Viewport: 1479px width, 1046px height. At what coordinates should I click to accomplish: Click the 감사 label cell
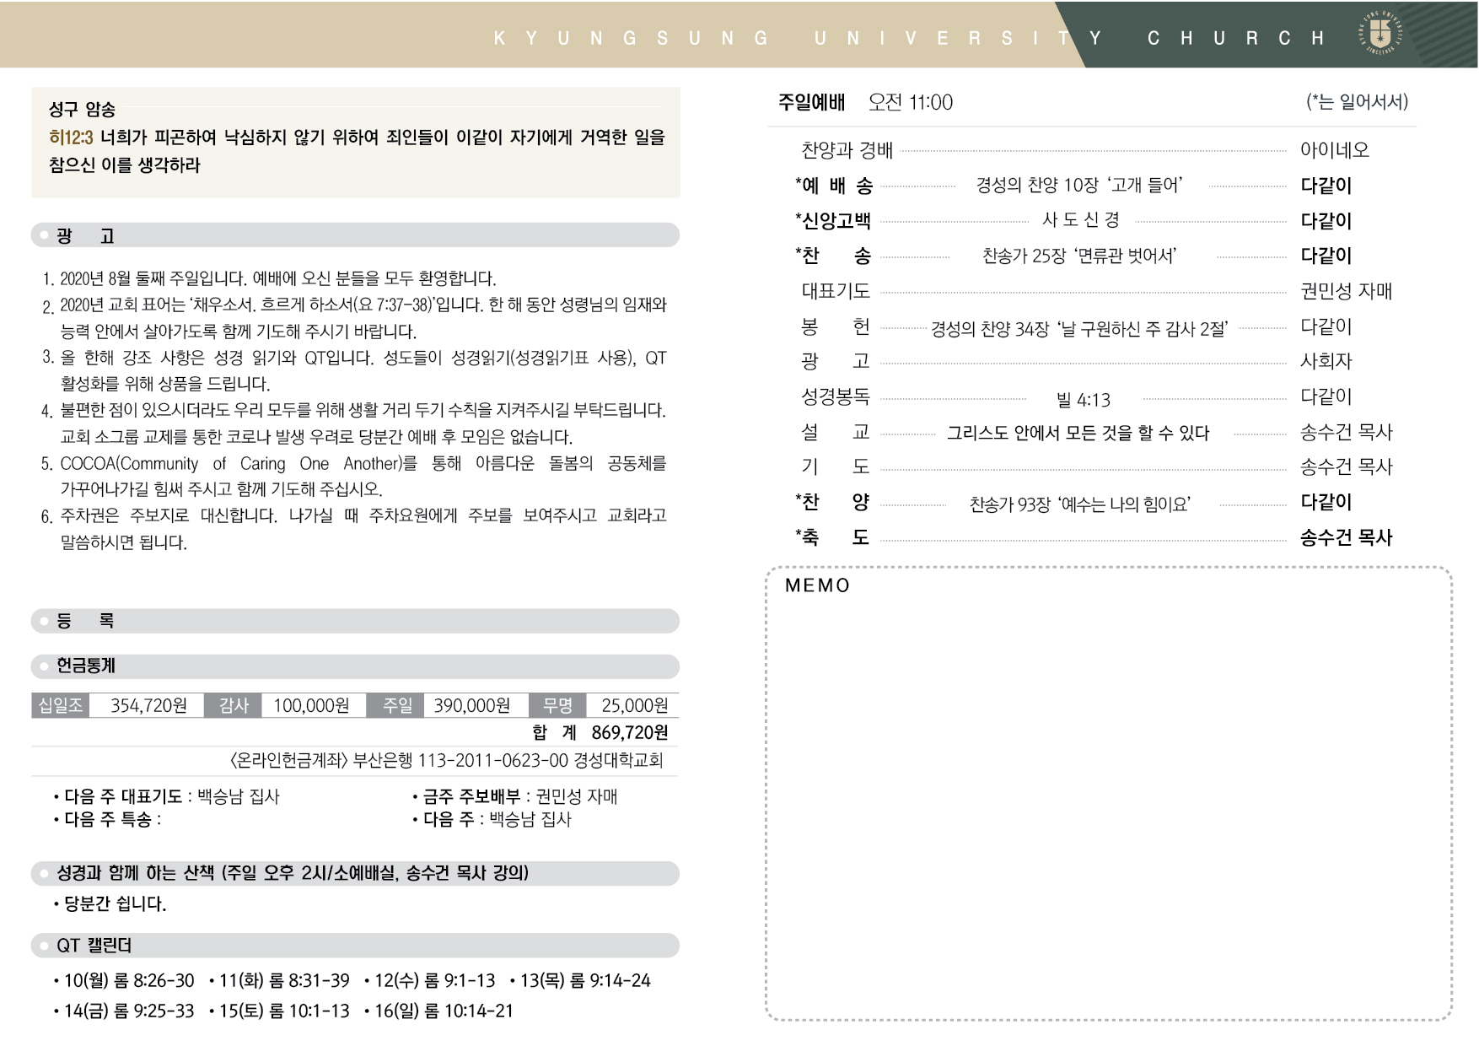click(234, 705)
